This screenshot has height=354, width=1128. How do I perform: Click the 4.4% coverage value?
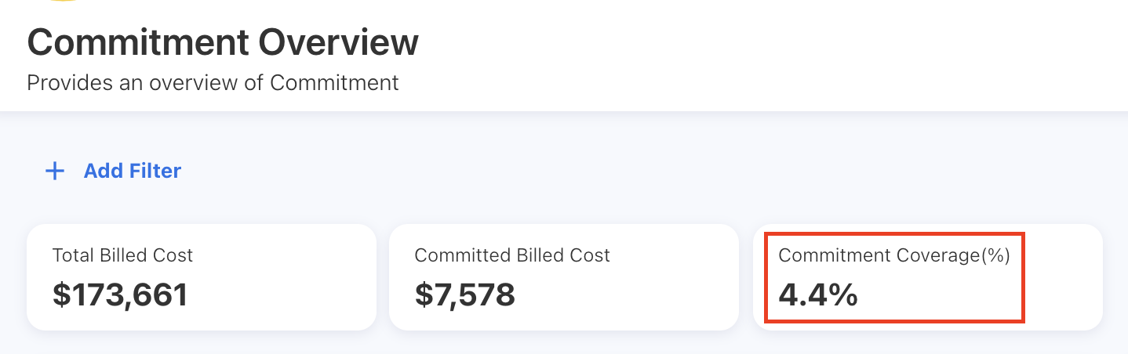(x=818, y=294)
